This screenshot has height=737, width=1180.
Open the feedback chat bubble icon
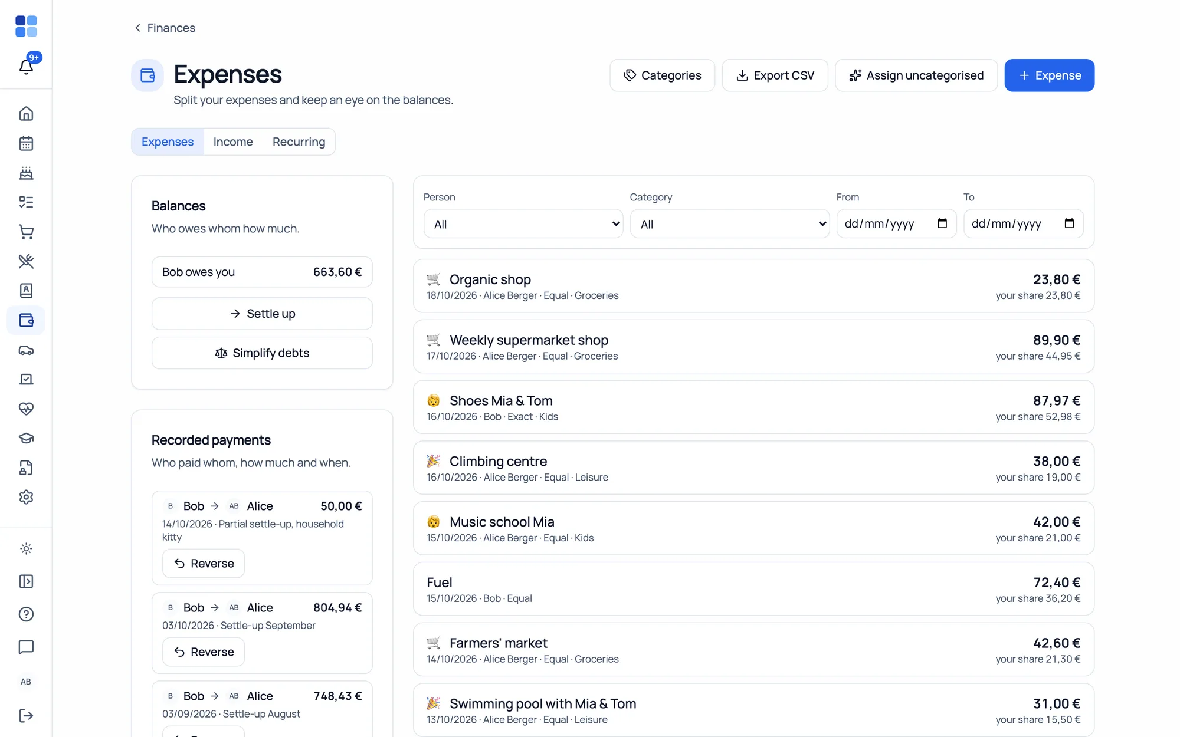click(26, 647)
